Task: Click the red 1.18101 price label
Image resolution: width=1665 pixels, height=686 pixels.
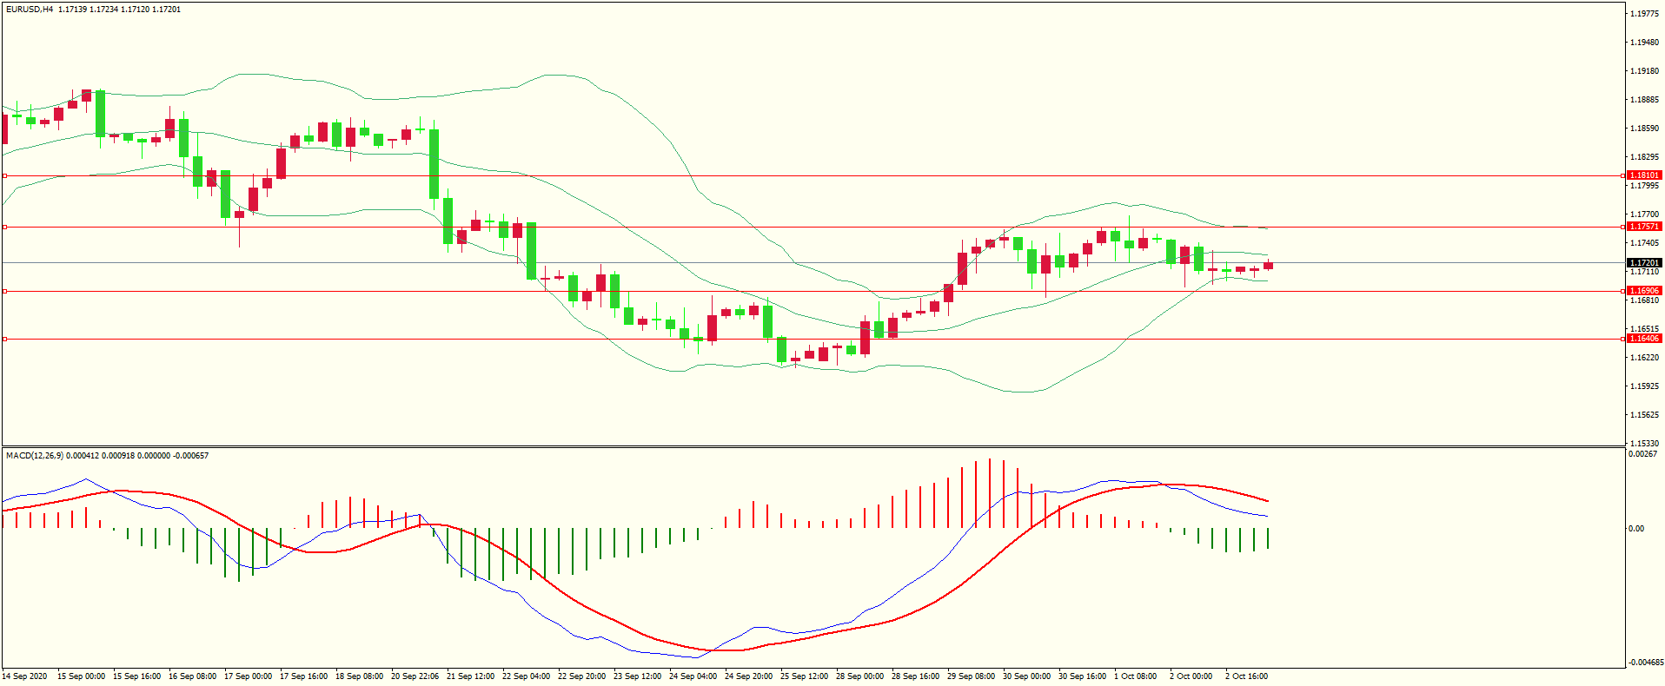Action: 1644,175
